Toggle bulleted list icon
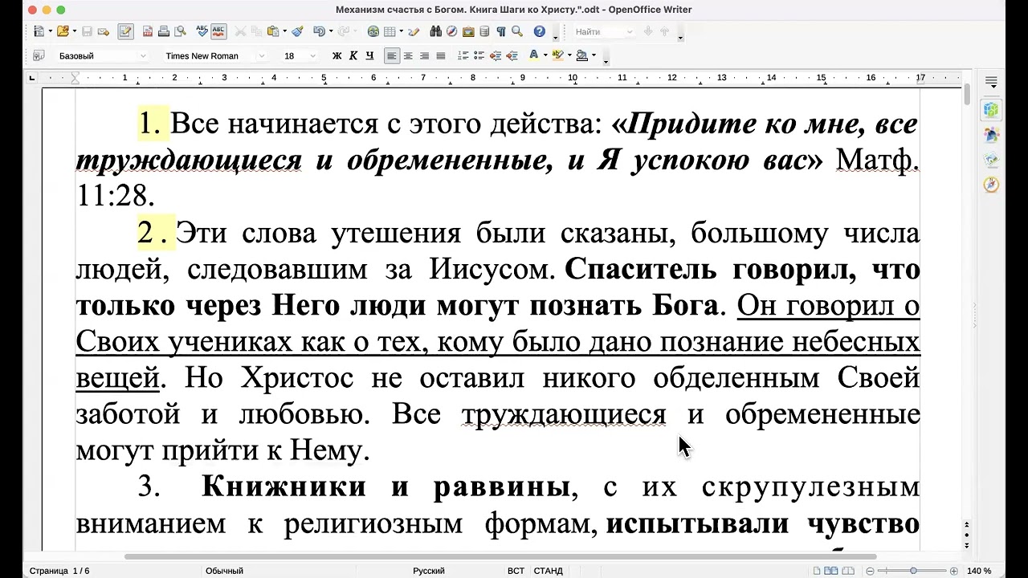Screen dimensions: 1028x578 pyautogui.click(x=479, y=55)
